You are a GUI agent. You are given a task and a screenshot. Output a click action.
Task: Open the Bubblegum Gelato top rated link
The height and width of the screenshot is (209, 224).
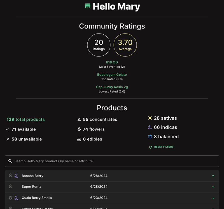coord(112,75)
